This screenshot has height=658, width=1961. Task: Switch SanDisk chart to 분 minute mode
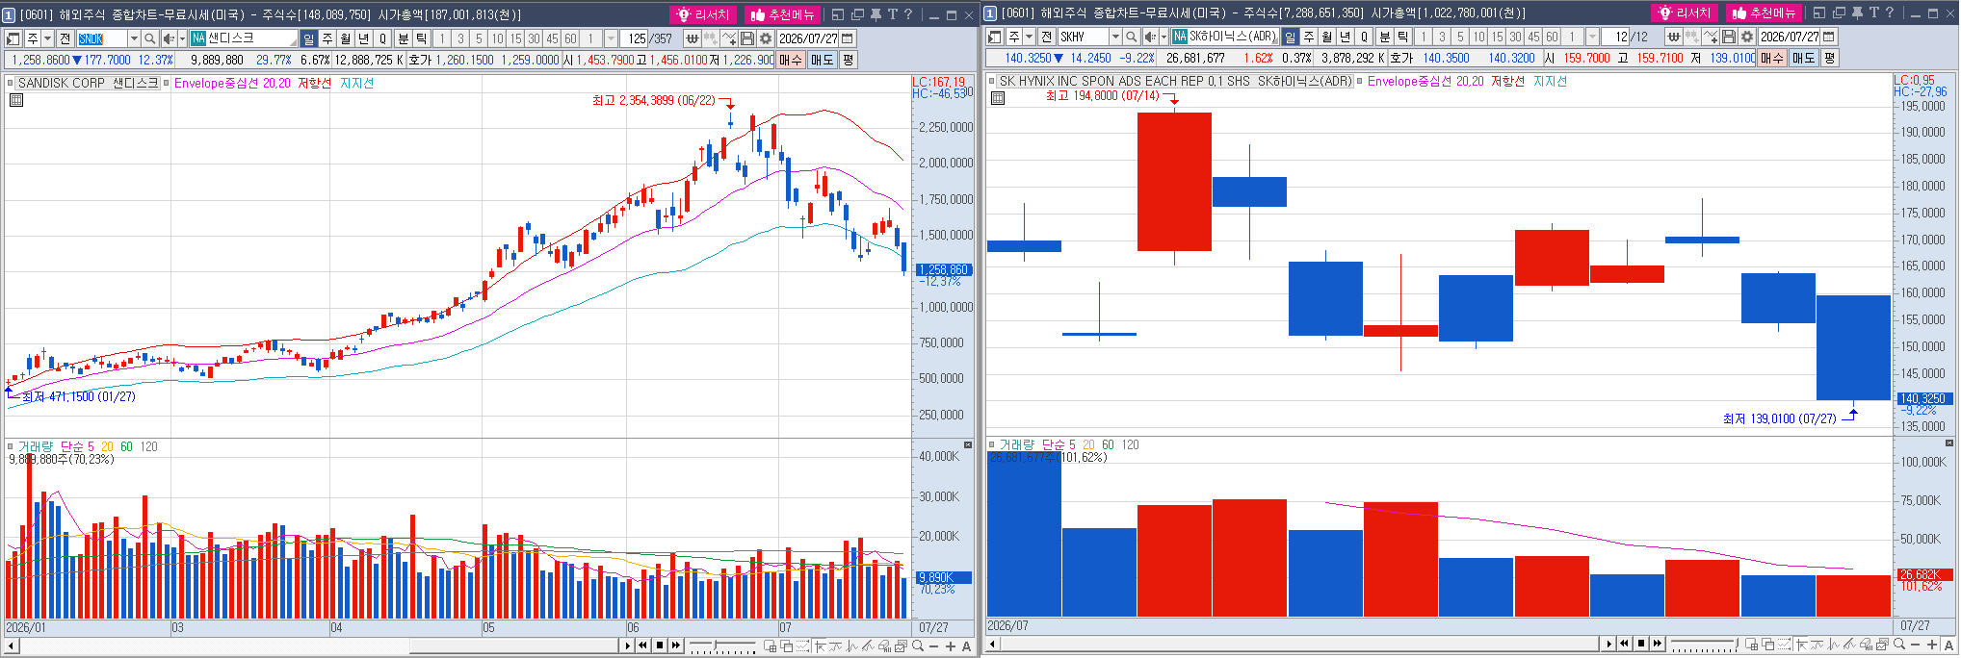point(404,38)
